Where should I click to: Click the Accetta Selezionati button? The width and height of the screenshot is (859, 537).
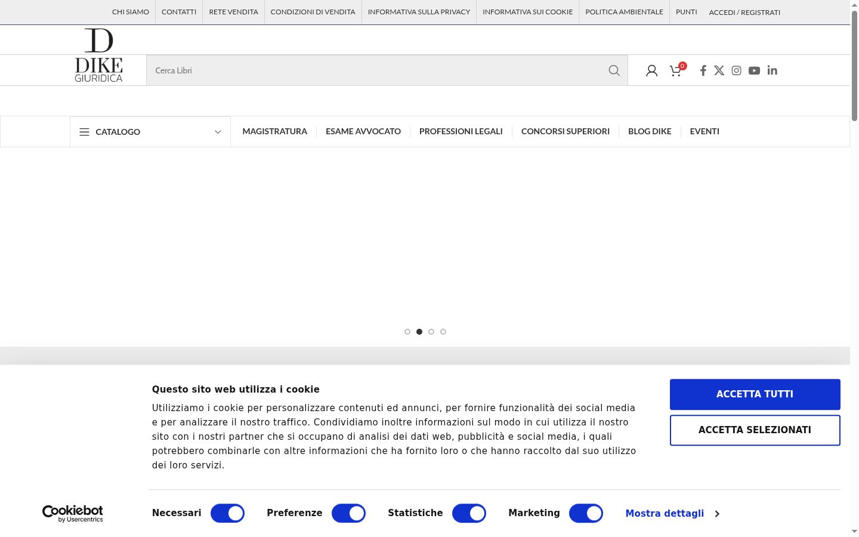(x=755, y=430)
